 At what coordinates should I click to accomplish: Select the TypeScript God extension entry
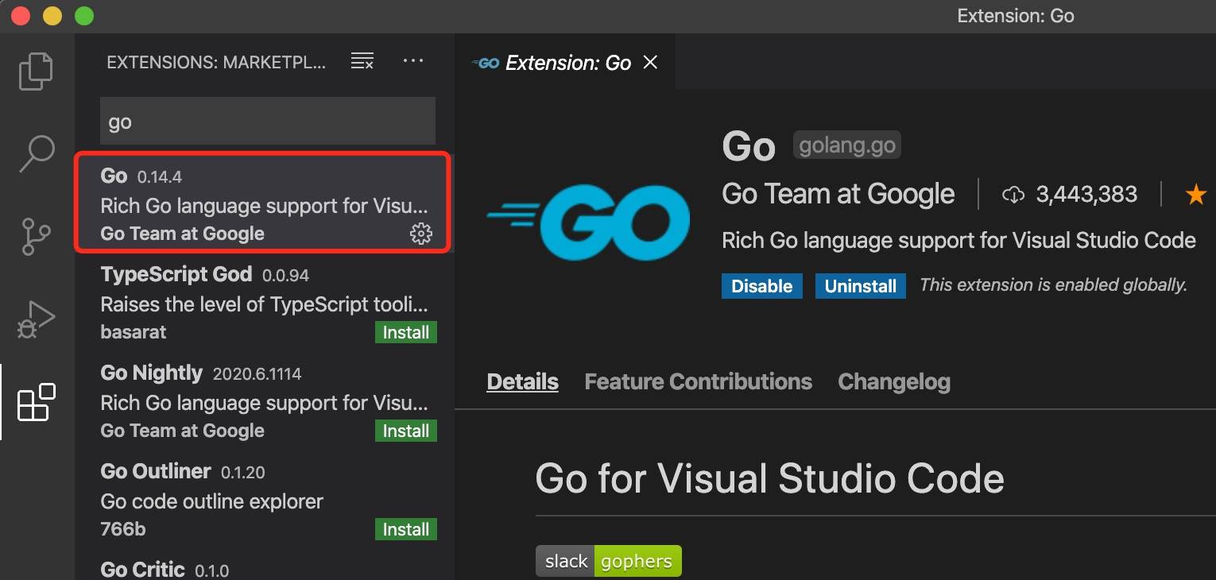pyautogui.click(x=265, y=304)
